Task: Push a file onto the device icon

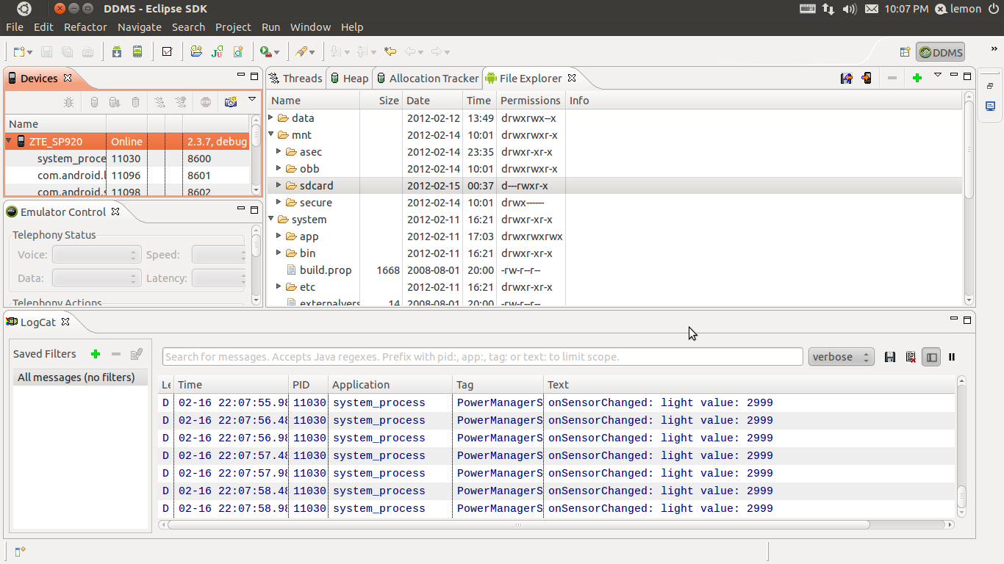Action: (x=867, y=78)
